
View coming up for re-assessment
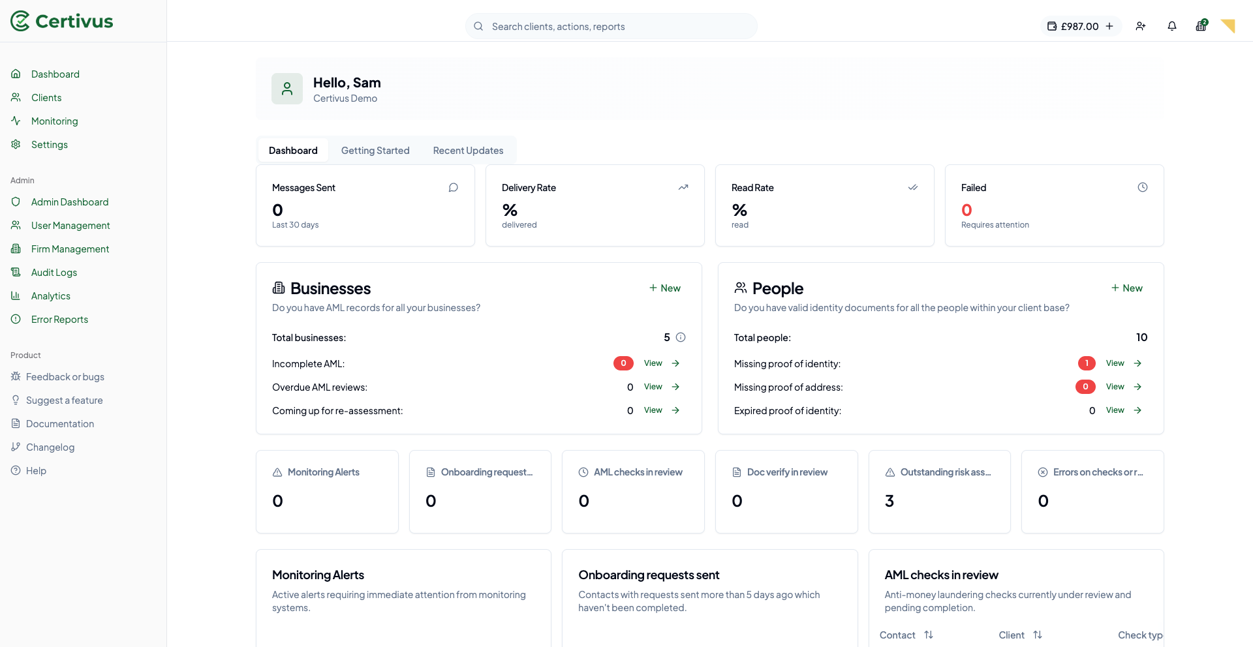pos(662,410)
